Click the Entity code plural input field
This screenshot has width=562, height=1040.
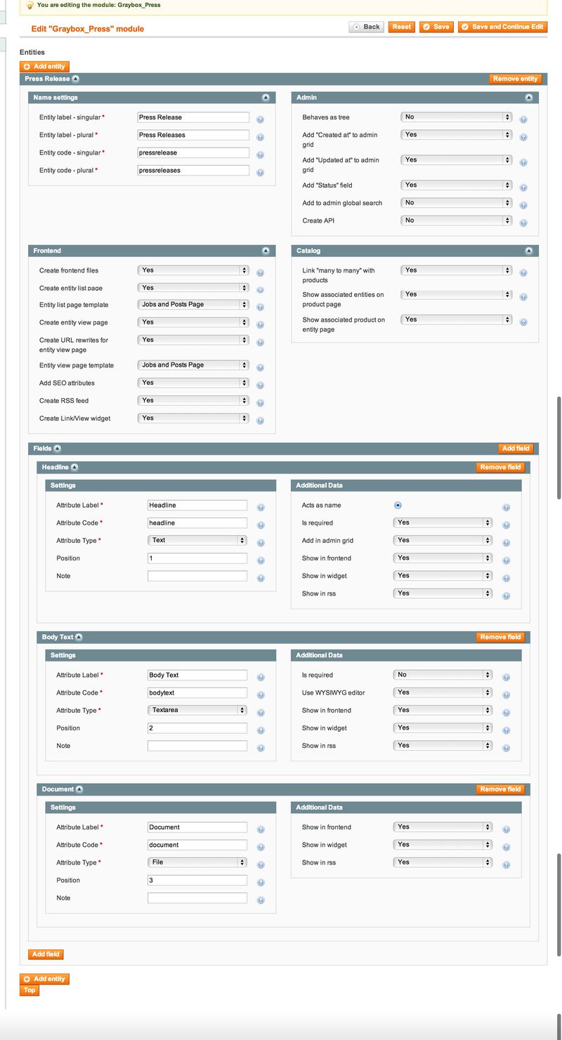[x=193, y=170]
